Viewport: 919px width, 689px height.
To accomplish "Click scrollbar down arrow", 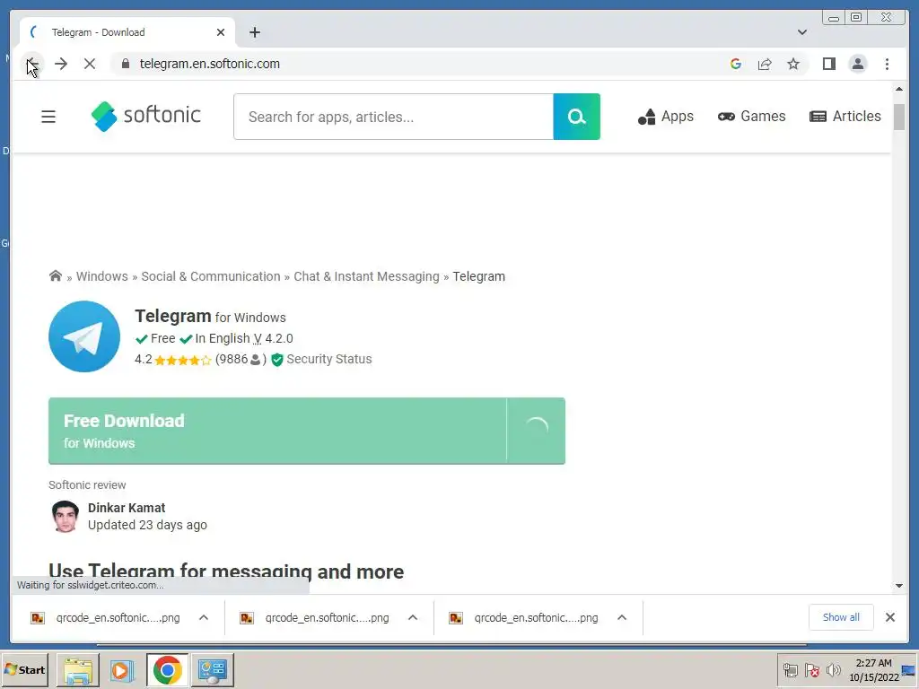I will [x=899, y=585].
